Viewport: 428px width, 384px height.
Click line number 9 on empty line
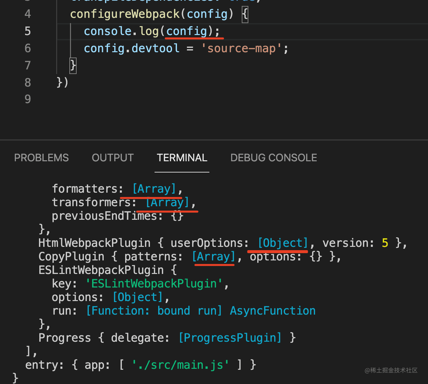[28, 99]
